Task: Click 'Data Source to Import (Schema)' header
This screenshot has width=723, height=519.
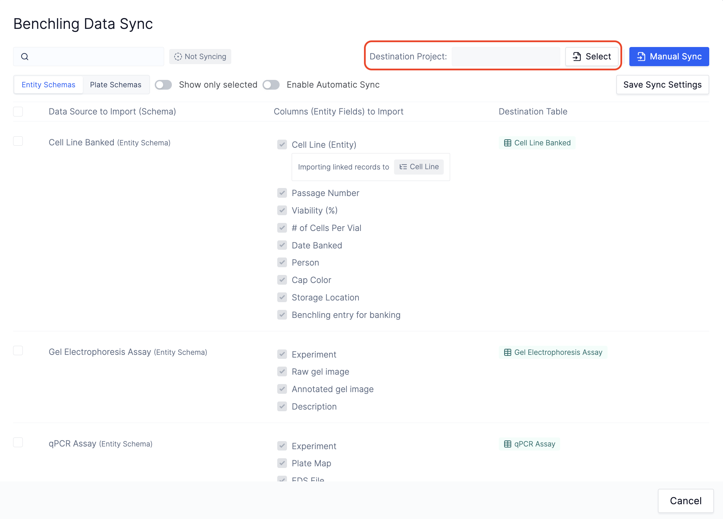Action: point(112,111)
